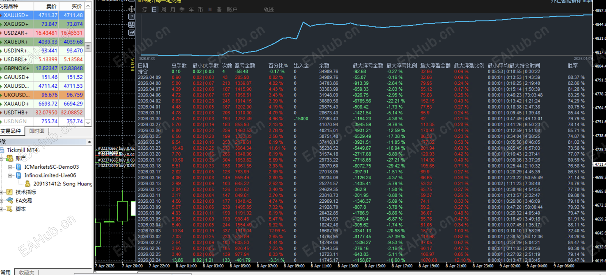Select the 日 daily tab
Viewport: 606px width, 275px height.
pos(154,9)
